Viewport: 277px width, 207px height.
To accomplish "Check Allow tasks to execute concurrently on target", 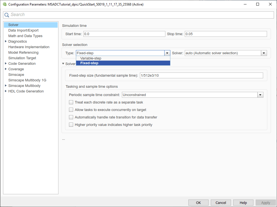I will (71, 110).
